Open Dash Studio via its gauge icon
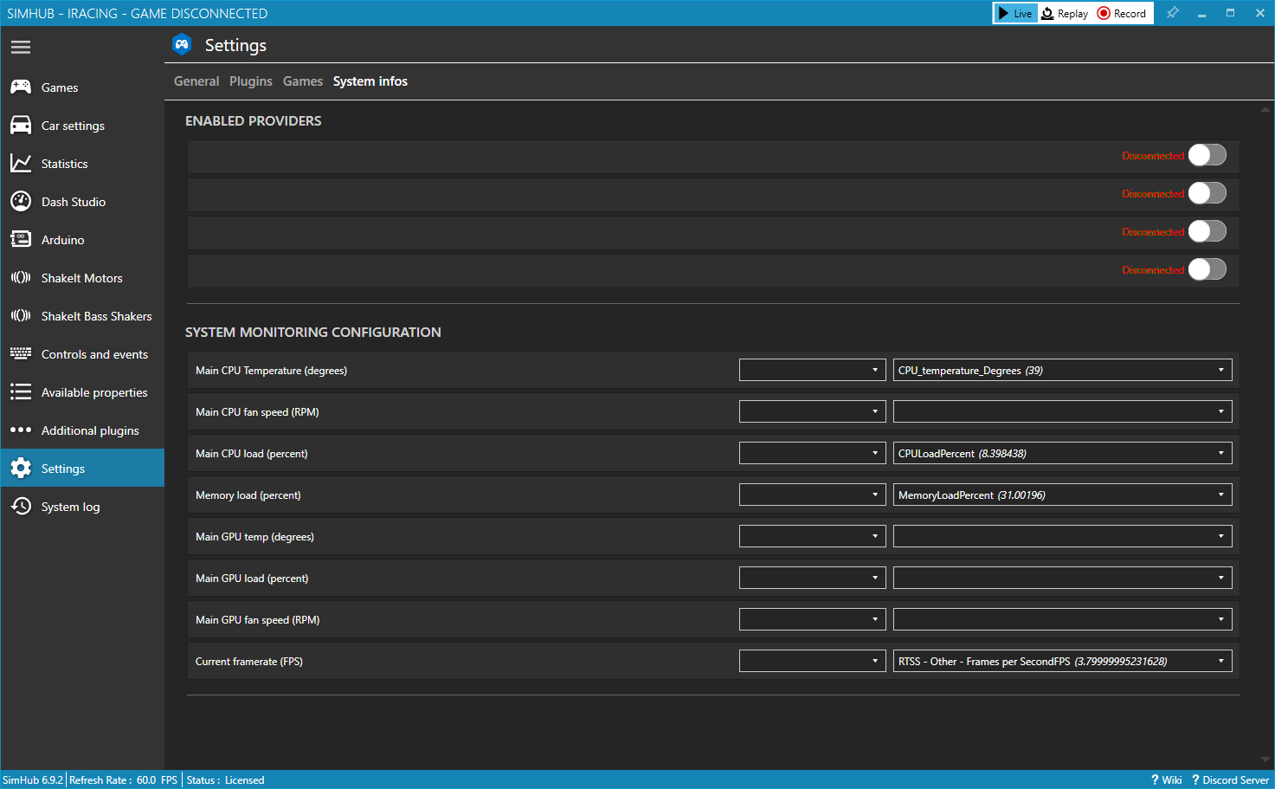Viewport: 1275px width, 789px height. (21, 201)
